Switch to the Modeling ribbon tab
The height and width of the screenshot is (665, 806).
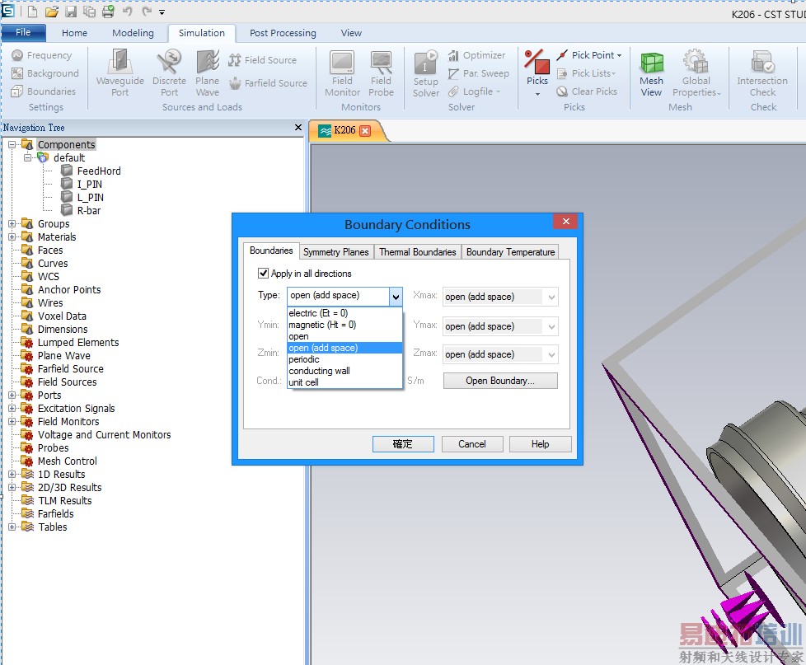pyautogui.click(x=134, y=33)
